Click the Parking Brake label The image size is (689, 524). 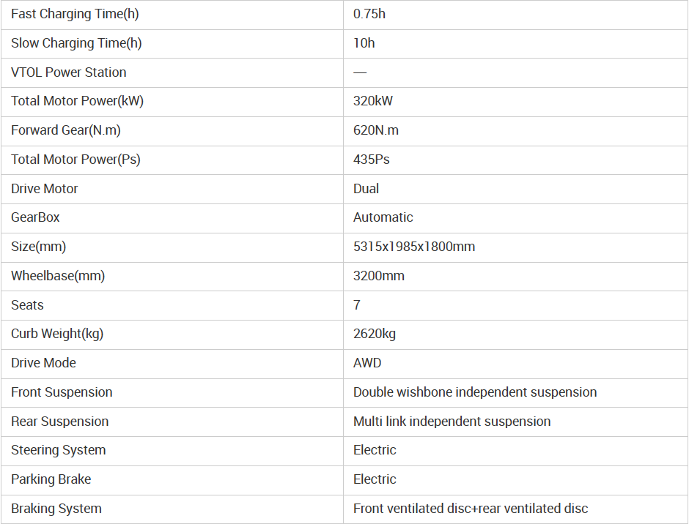coord(51,479)
